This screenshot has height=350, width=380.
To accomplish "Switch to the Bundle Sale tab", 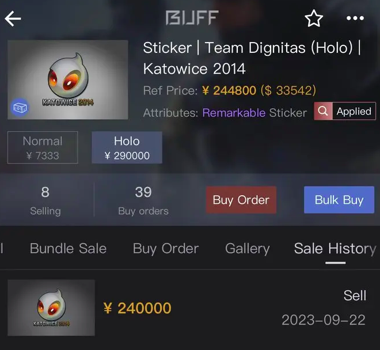I will 68,249.
